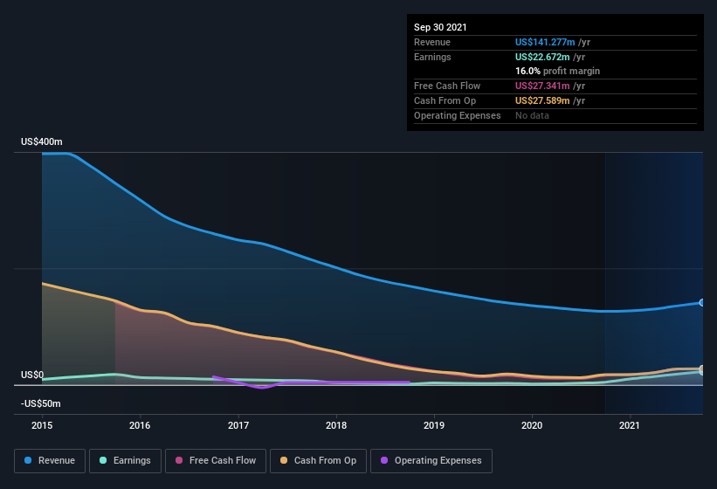The width and height of the screenshot is (717, 489).
Task: Click the Cash From Op label in tooltip
Action: tap(445, 100)
